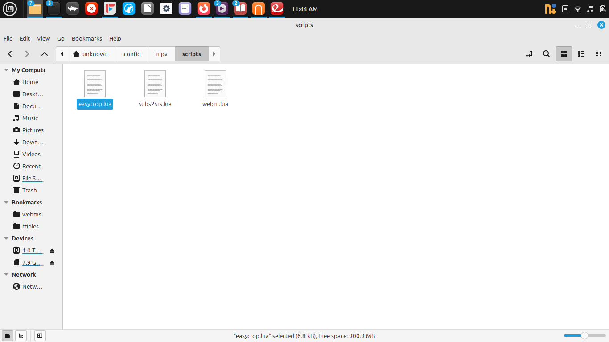
Task: Open the Bookmarks menu in menu bar
Action: [x=87, y=38]
